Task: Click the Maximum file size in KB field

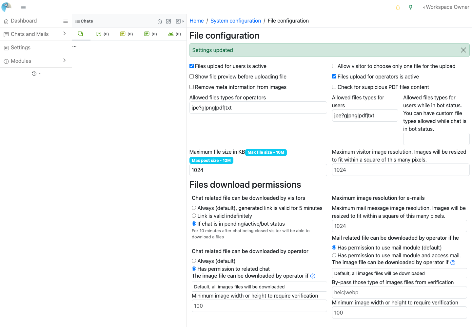Action: 258,170
